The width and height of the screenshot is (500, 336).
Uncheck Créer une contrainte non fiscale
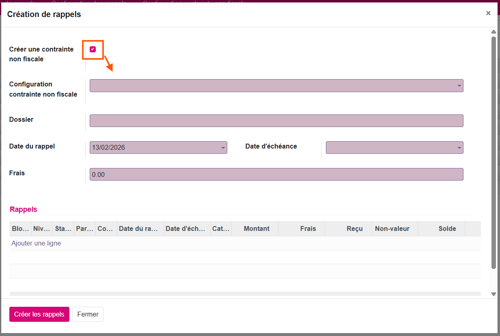point(93,50)
